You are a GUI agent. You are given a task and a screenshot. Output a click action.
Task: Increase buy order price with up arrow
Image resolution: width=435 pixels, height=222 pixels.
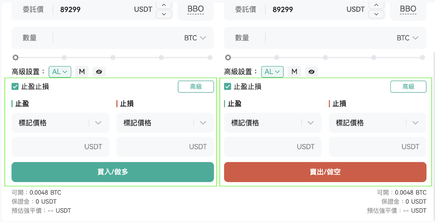tap(164, 5)
